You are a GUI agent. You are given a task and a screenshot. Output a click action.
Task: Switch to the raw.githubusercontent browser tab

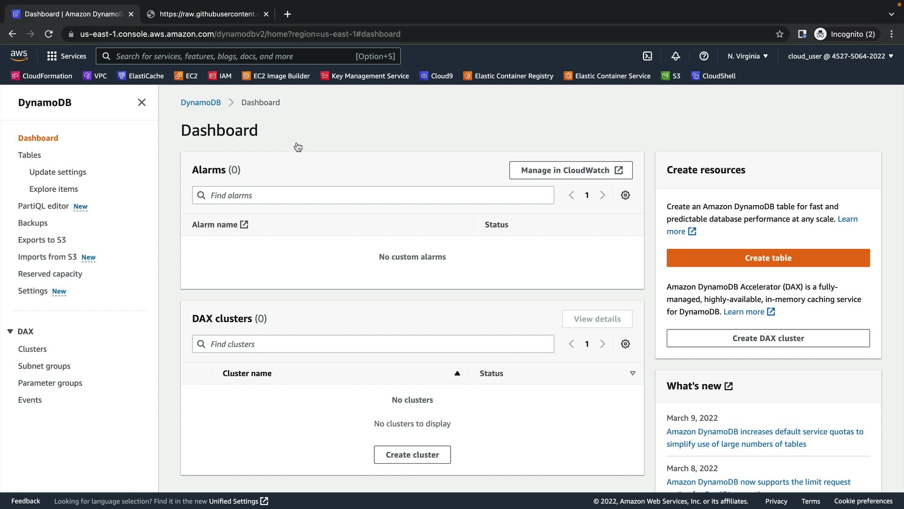pyautogui.click(x=207, y=14)
